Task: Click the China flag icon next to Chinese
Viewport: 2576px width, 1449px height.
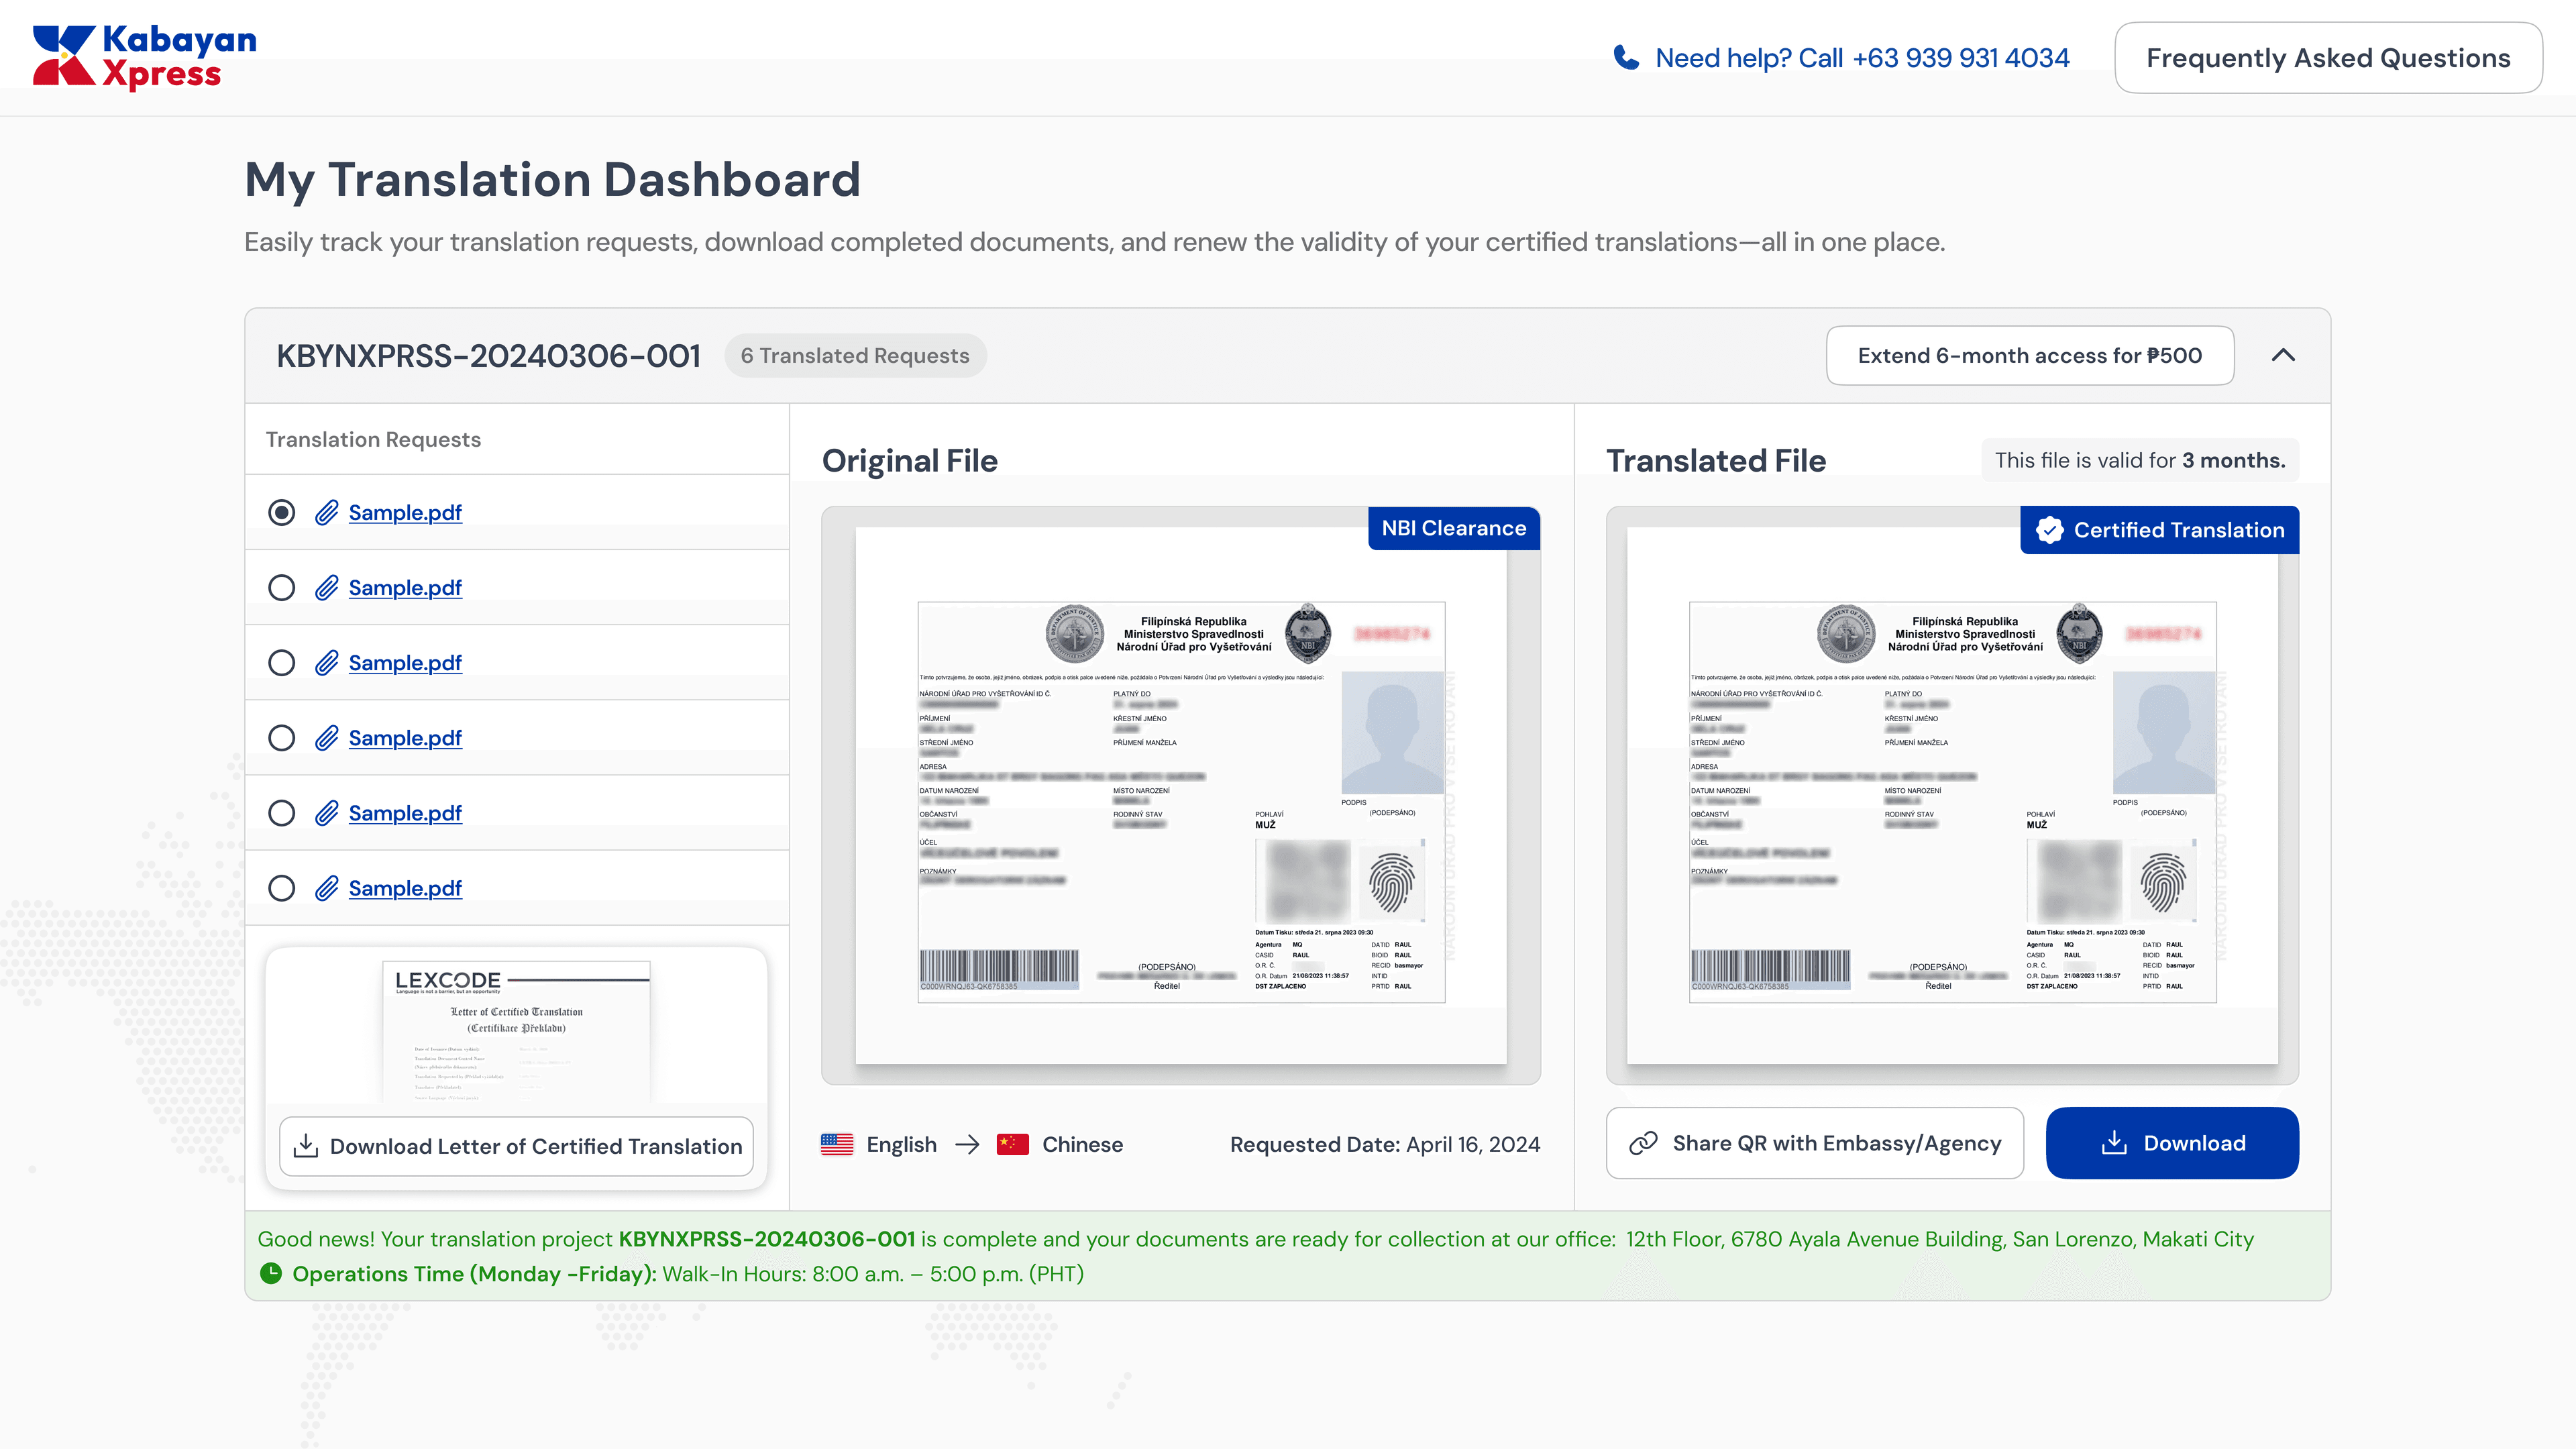Action: (x=1013, y=1144)
